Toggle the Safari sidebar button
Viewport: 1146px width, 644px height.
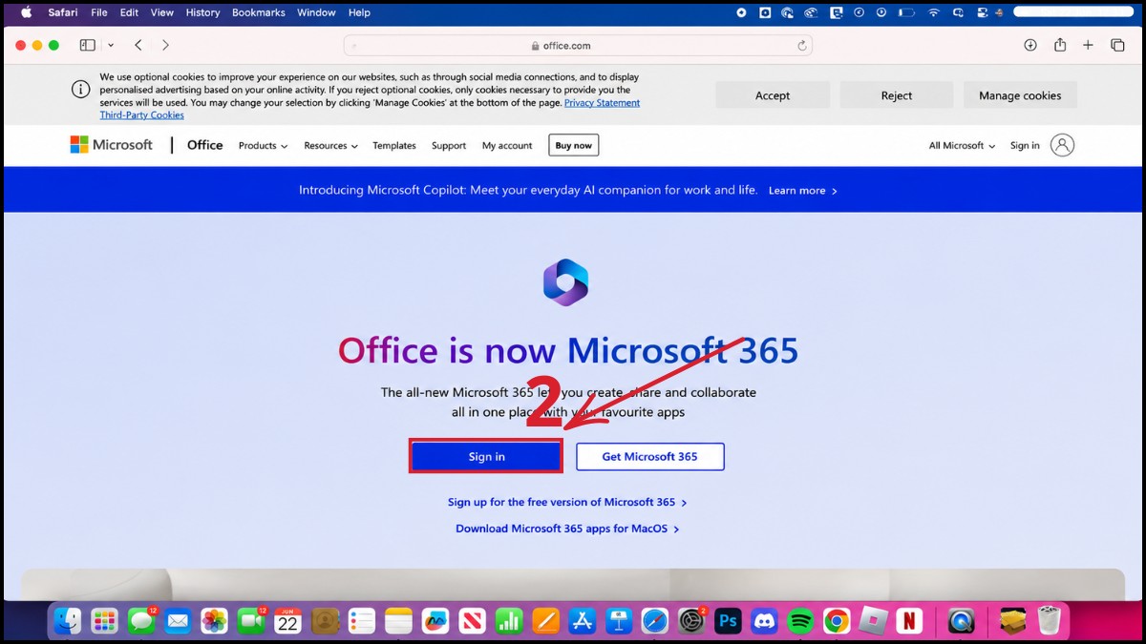tap(88, 45)
